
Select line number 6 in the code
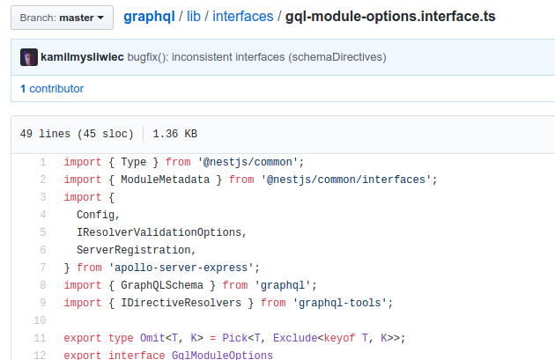point(43,250)
